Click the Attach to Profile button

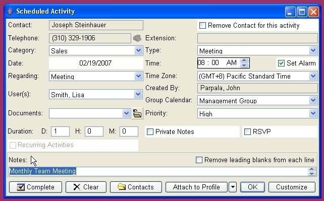point(196,187)
